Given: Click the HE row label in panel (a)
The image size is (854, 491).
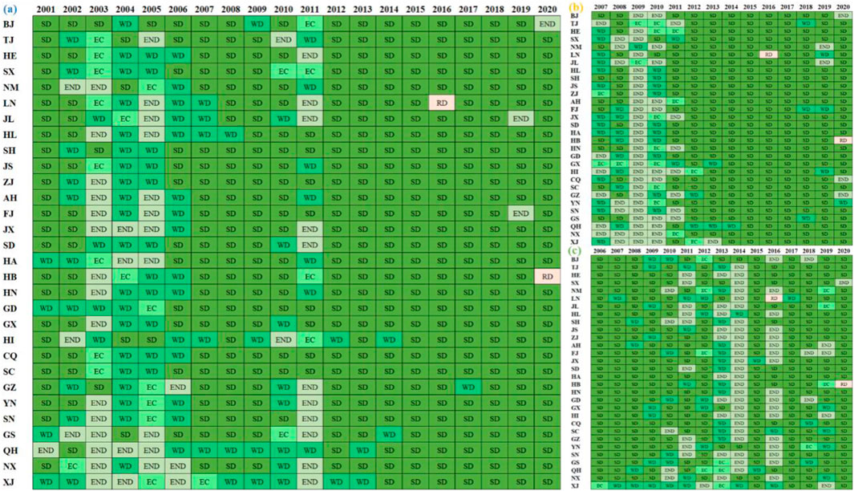Looking at the screenshot, I should pyautogui.click(x=10, y=55).
